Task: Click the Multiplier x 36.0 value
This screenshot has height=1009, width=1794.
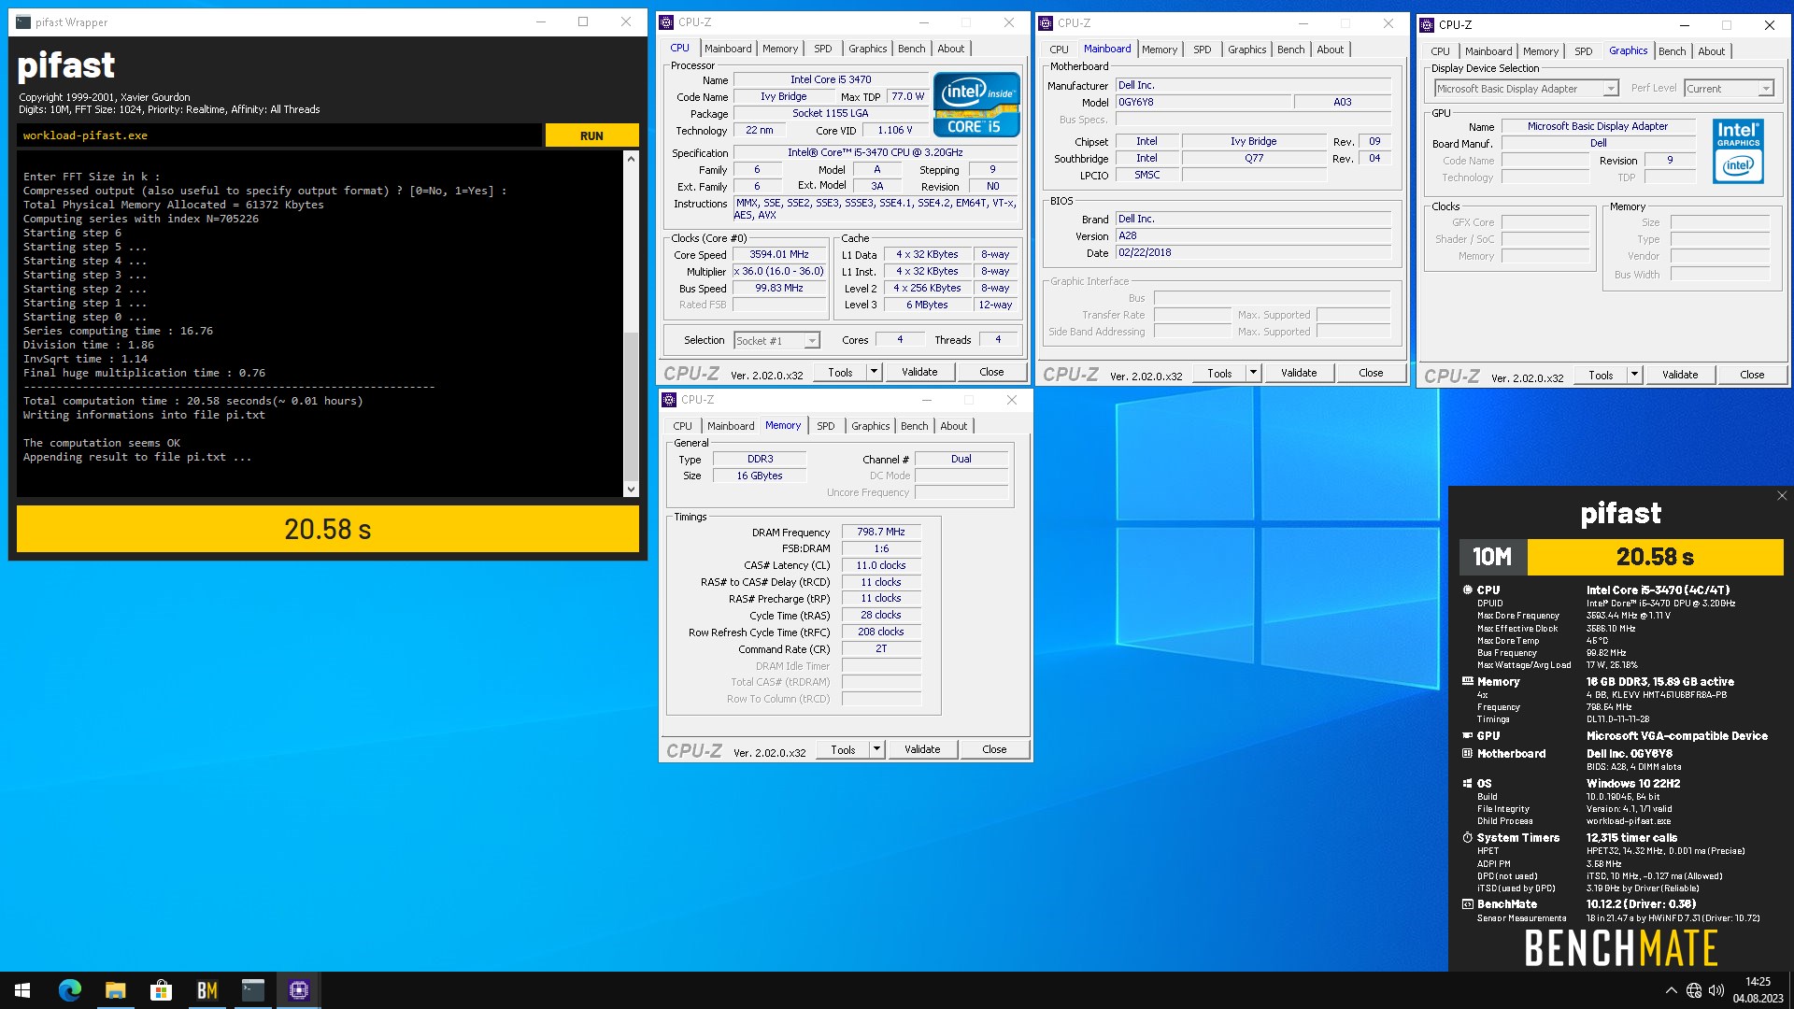Action: pyautogui.click(x=779, y=271)
